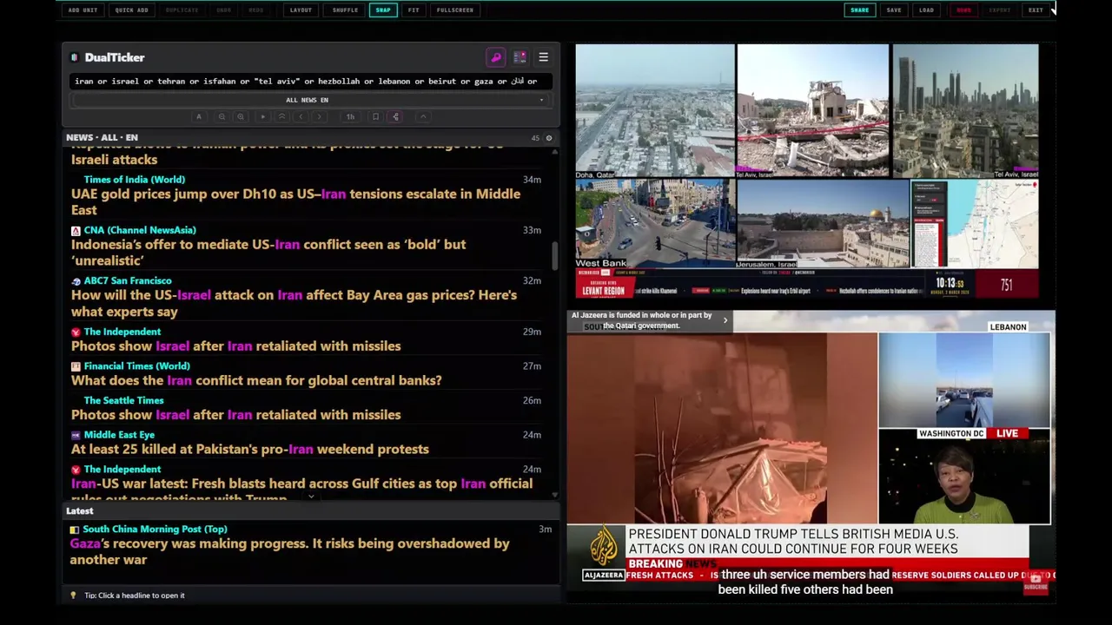The width and height of the screenshot is (1112, 625).
Task: Toggle the 1h time range button
Action: (x=350, y=116)
